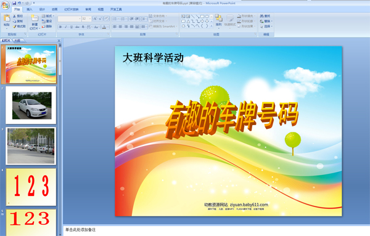Select the triangle shape in shapes gallery
This screenshot has width=370, height=236.
pos(188,21)
